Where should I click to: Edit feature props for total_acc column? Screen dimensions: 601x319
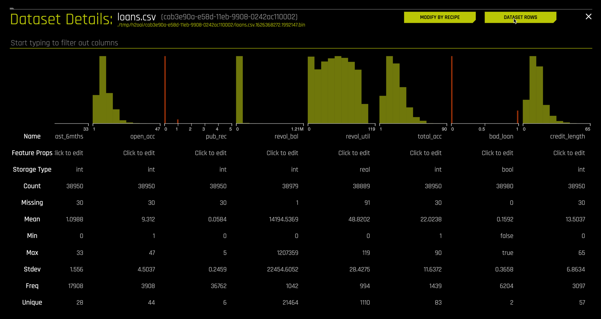(426, 153)
